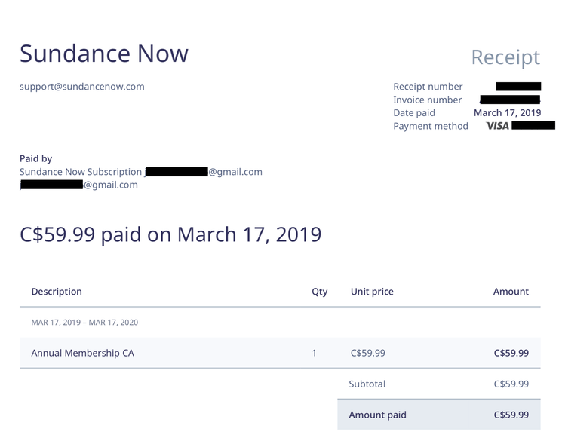This screenshot has width=562, height=444.
Task: Click the C$59.99 paid on March 17 heading
Action: (170, 234)
